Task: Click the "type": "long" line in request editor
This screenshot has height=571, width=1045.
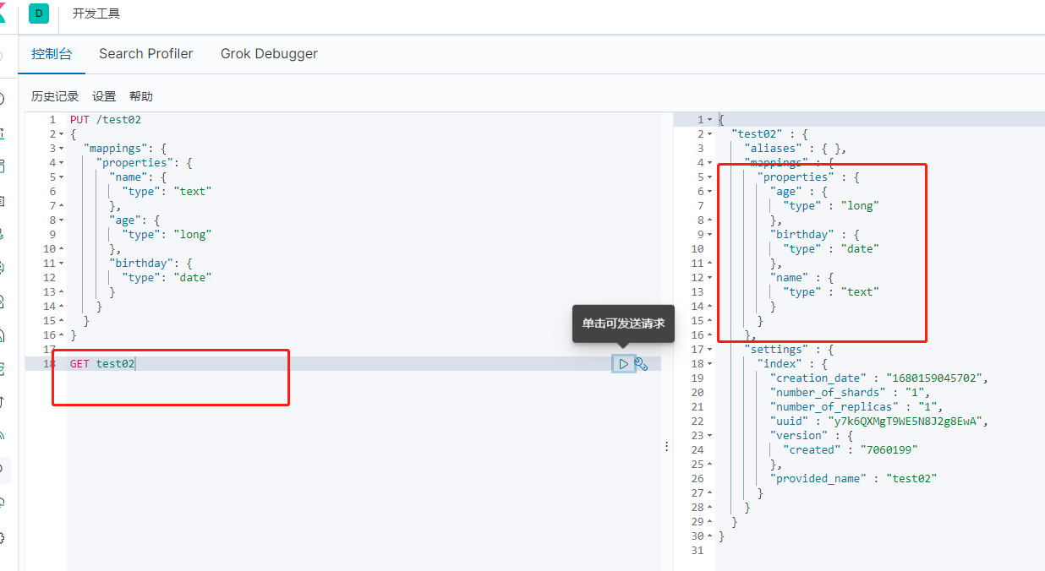Action: pos(167,235)
